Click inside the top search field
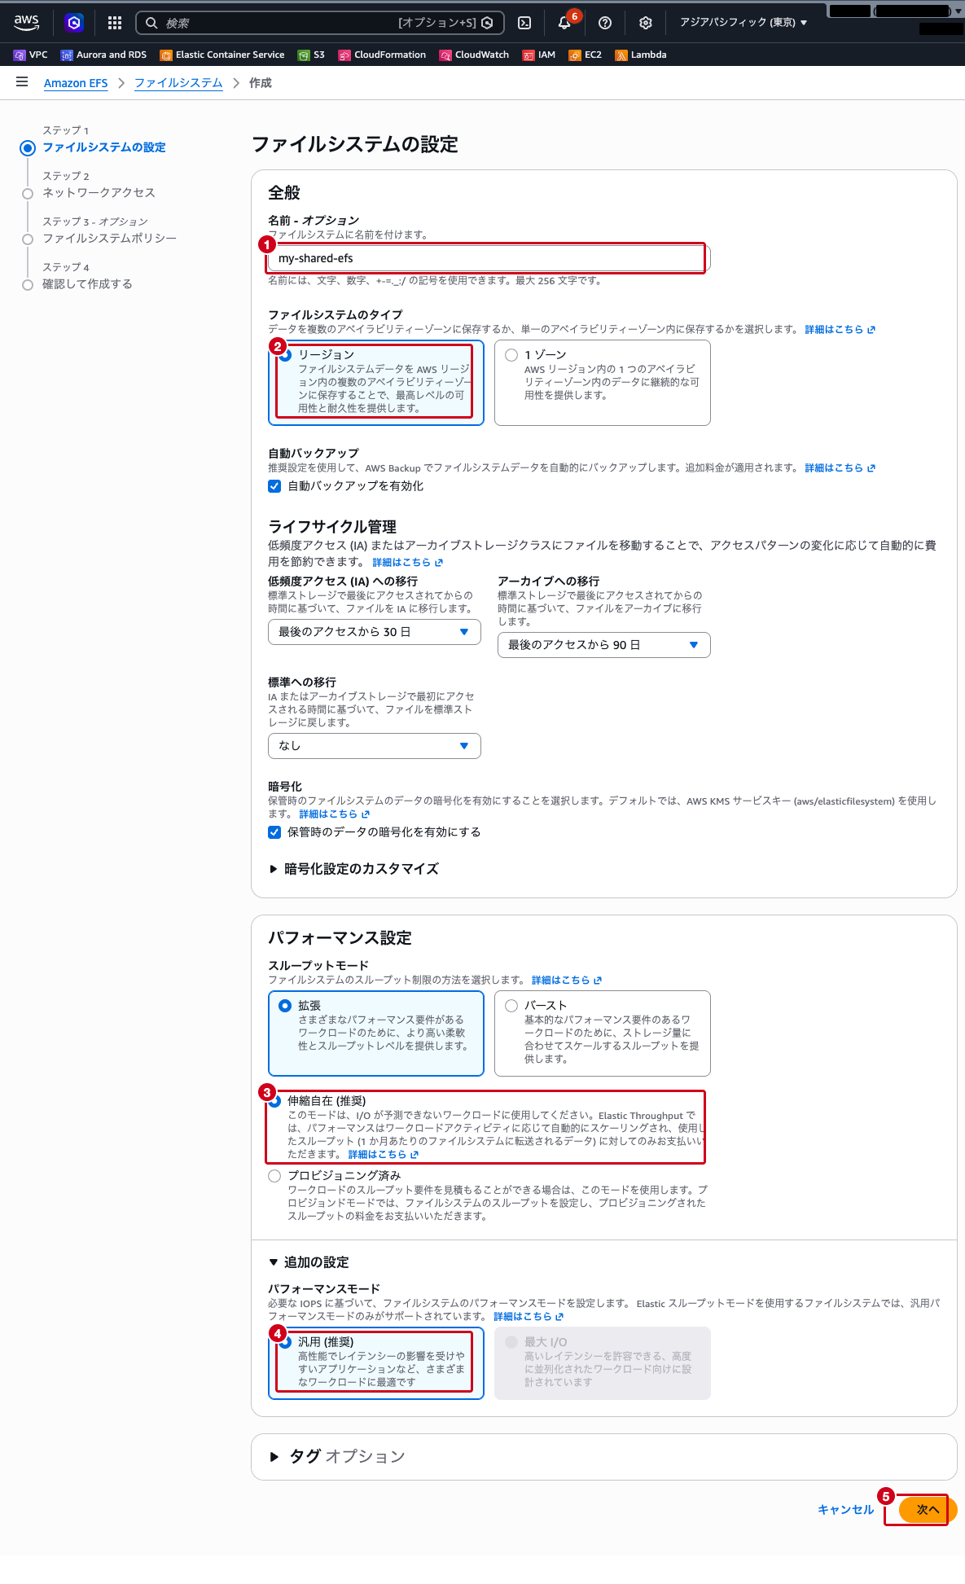Viewport: 965px width, 1584px height. 320,23
